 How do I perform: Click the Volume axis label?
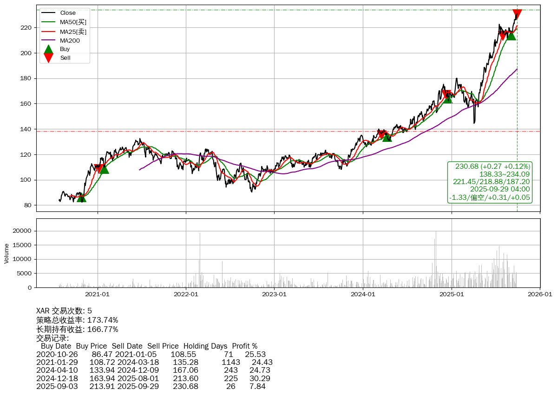pyautogui.click(x=7, y=254)
